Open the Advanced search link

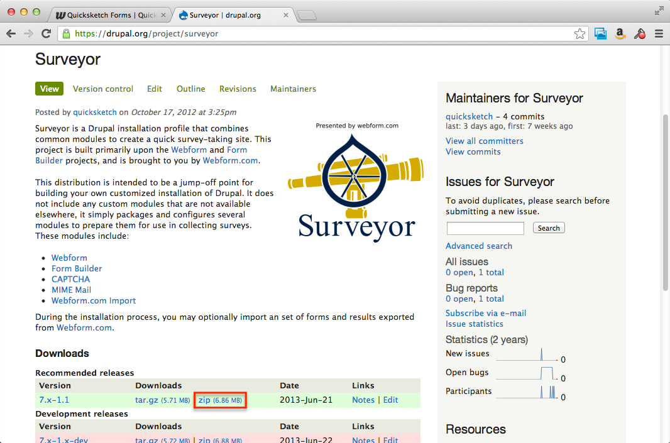click(479, 246)
